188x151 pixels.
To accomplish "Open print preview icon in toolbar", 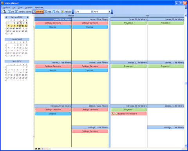I will click(4, 12).
